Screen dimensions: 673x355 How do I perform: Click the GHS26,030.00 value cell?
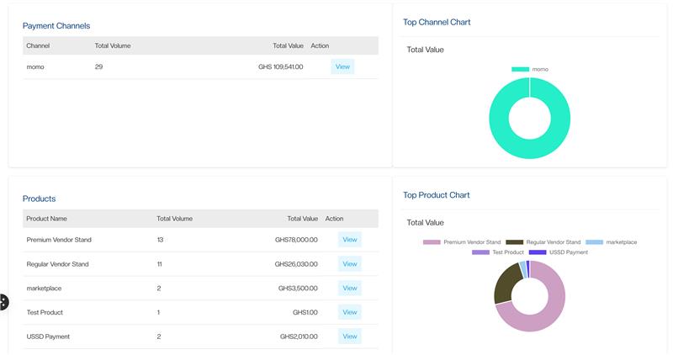pos(296,264)
